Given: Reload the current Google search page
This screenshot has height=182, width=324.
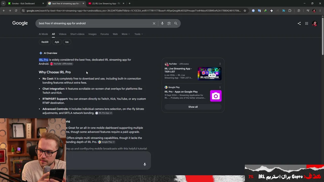Looking at the screenshot, I should coord(16,11).
